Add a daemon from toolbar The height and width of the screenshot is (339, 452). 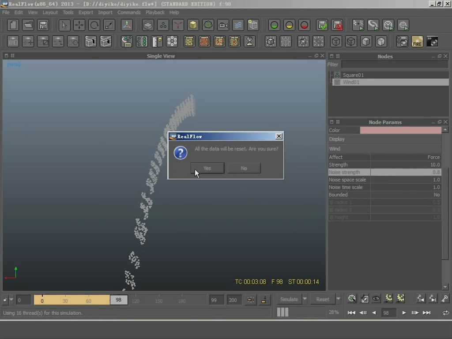pos(178,25)
